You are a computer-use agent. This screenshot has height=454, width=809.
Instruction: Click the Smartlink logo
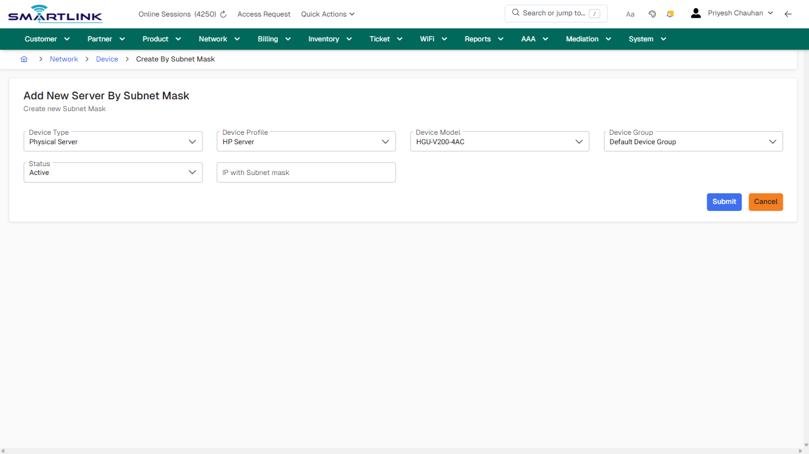(x=54, y=14)
